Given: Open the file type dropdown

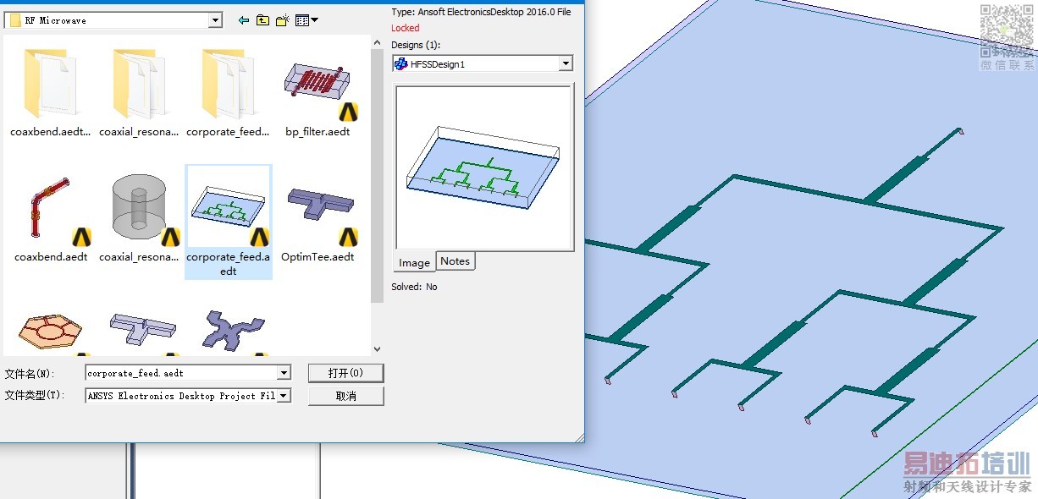Looking at the screenshot, I should click(284, 396).
